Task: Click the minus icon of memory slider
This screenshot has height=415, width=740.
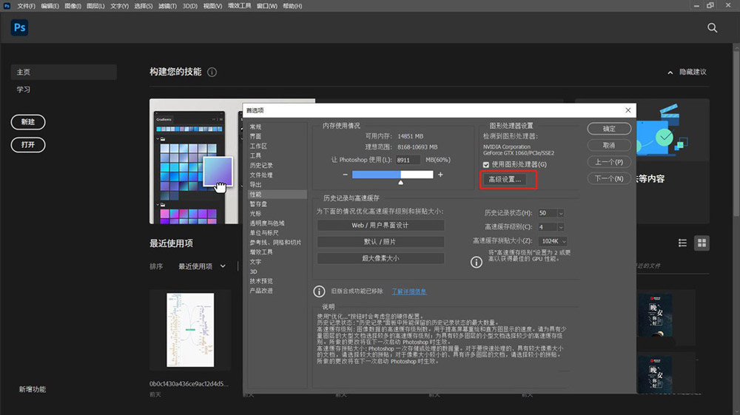Action: [345, 175]
